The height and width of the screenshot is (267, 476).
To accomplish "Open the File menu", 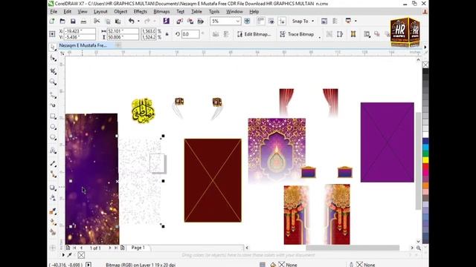I will tap(54, 12).
